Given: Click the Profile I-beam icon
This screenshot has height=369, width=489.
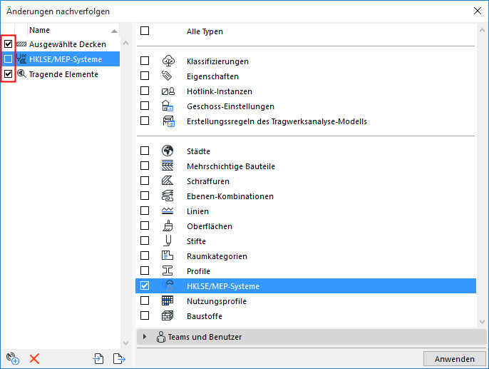Looking at the screenshot, I should click(168, 271).
